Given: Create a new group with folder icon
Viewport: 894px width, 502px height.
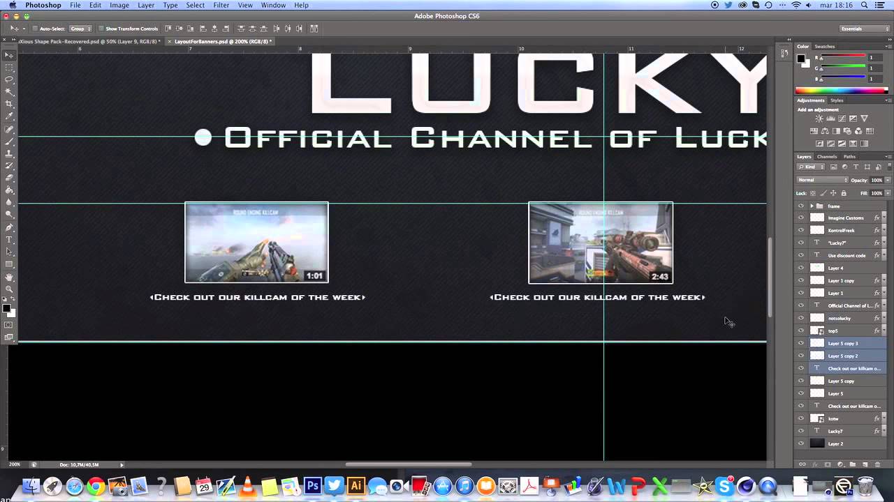Looking at the screenshot, I should 853,464.
